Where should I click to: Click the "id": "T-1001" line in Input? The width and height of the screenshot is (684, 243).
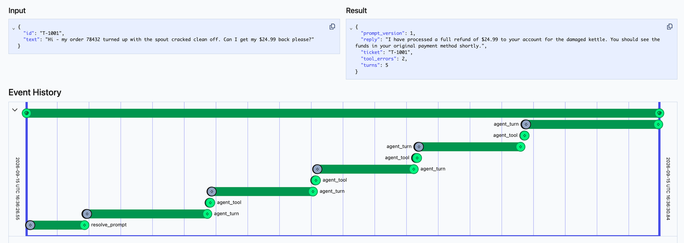(44, 33)
